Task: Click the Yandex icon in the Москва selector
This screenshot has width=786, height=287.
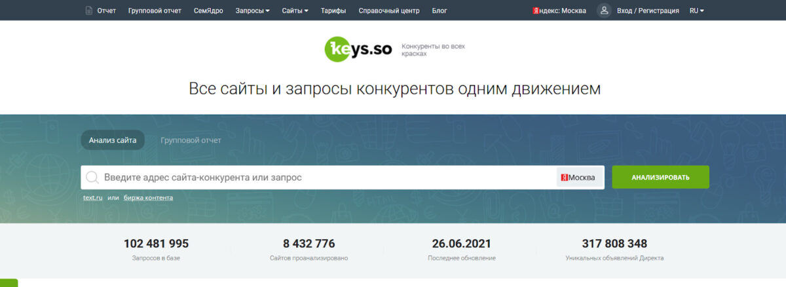Action: tap(564, 178)
